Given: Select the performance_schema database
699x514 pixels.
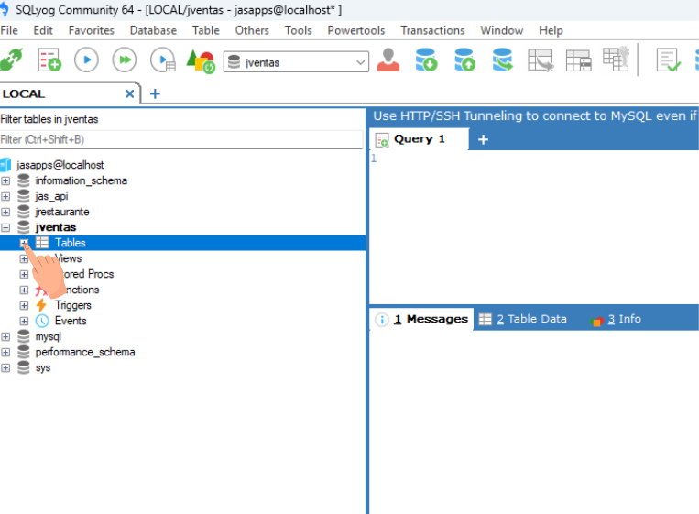Looking at the screenshot, I should tap(85, 352).
